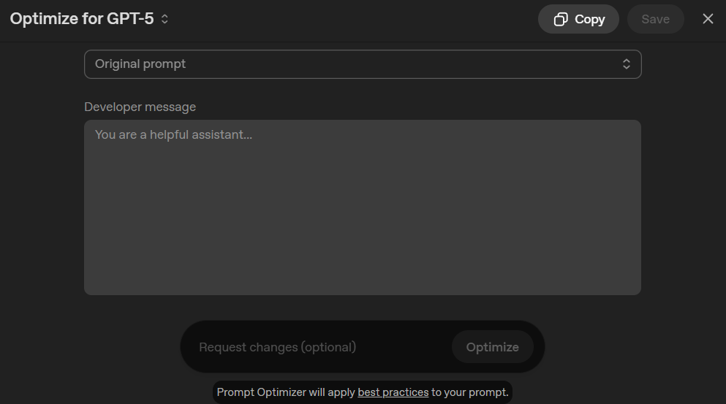Click the Developer message label
This screenshot has height=404, width=726.
tap(140, 107)
